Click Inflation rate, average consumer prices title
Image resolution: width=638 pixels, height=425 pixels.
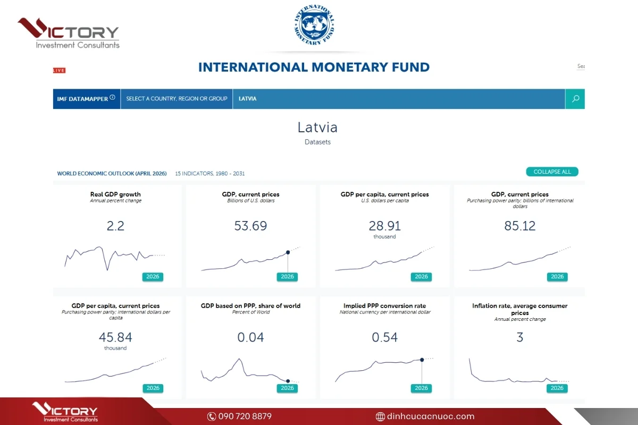pyautogui.click(x=520, y=309)
